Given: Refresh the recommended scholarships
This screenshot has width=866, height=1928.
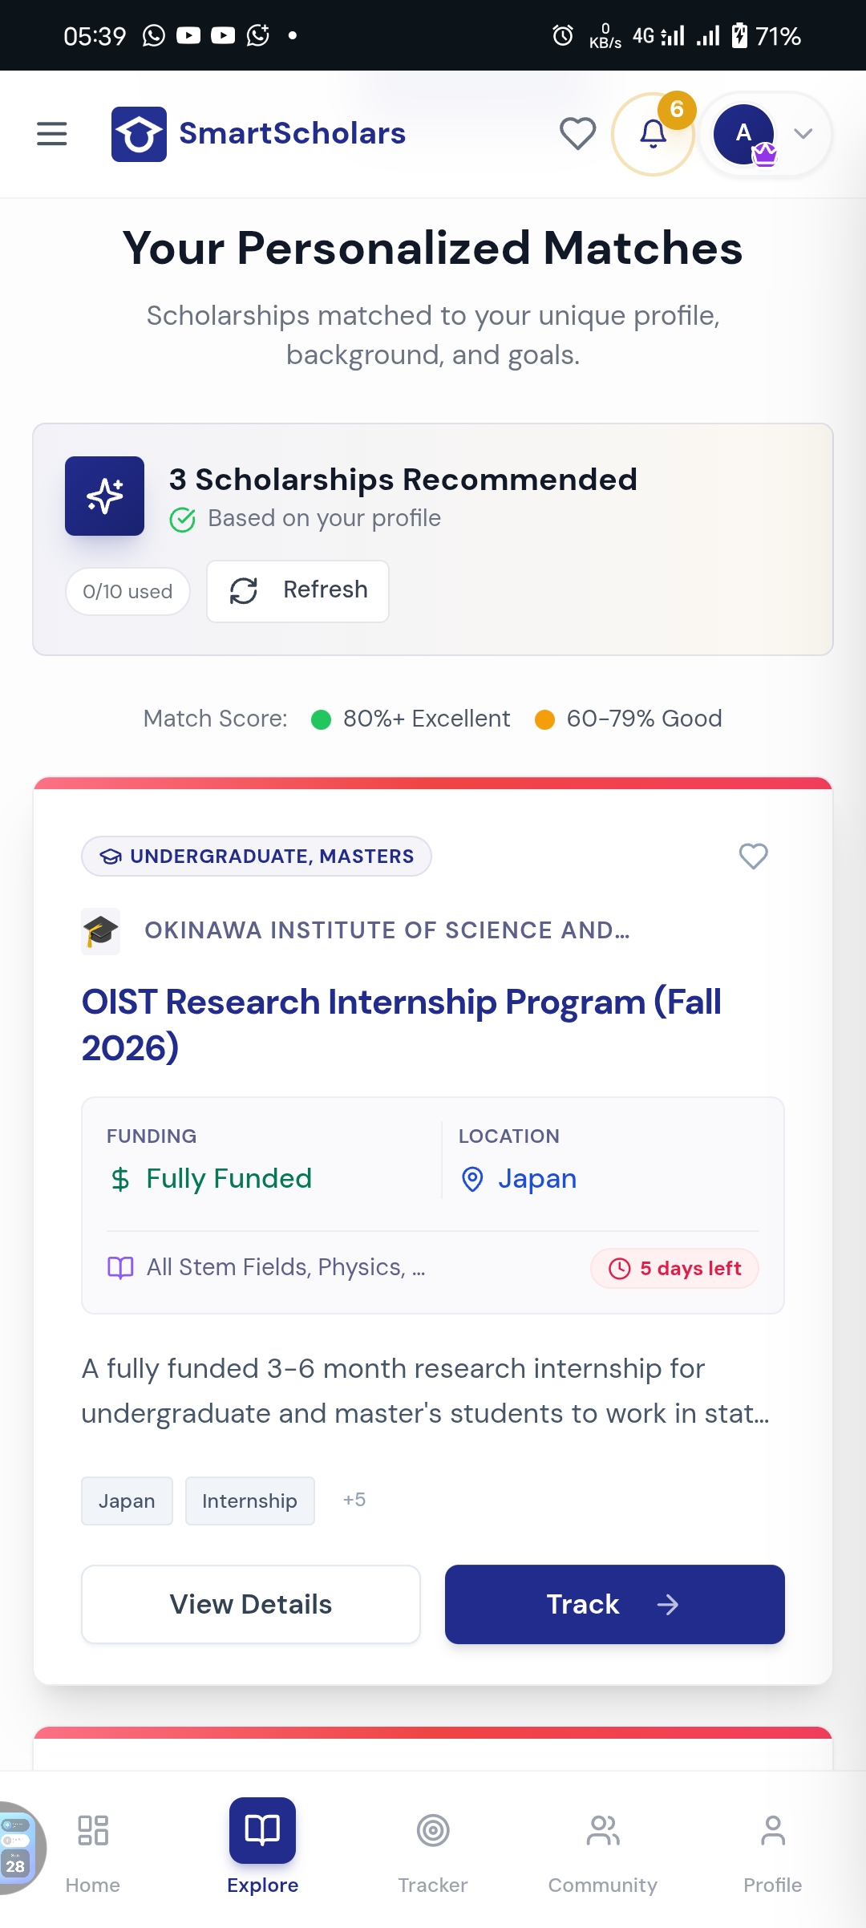Looking at the screenshot, I should click(297, 591).
